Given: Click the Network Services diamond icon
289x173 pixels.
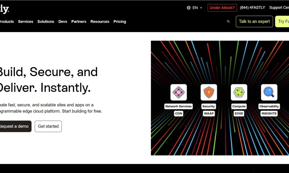Looking at the screenshot, I should (x=178, y=92).
